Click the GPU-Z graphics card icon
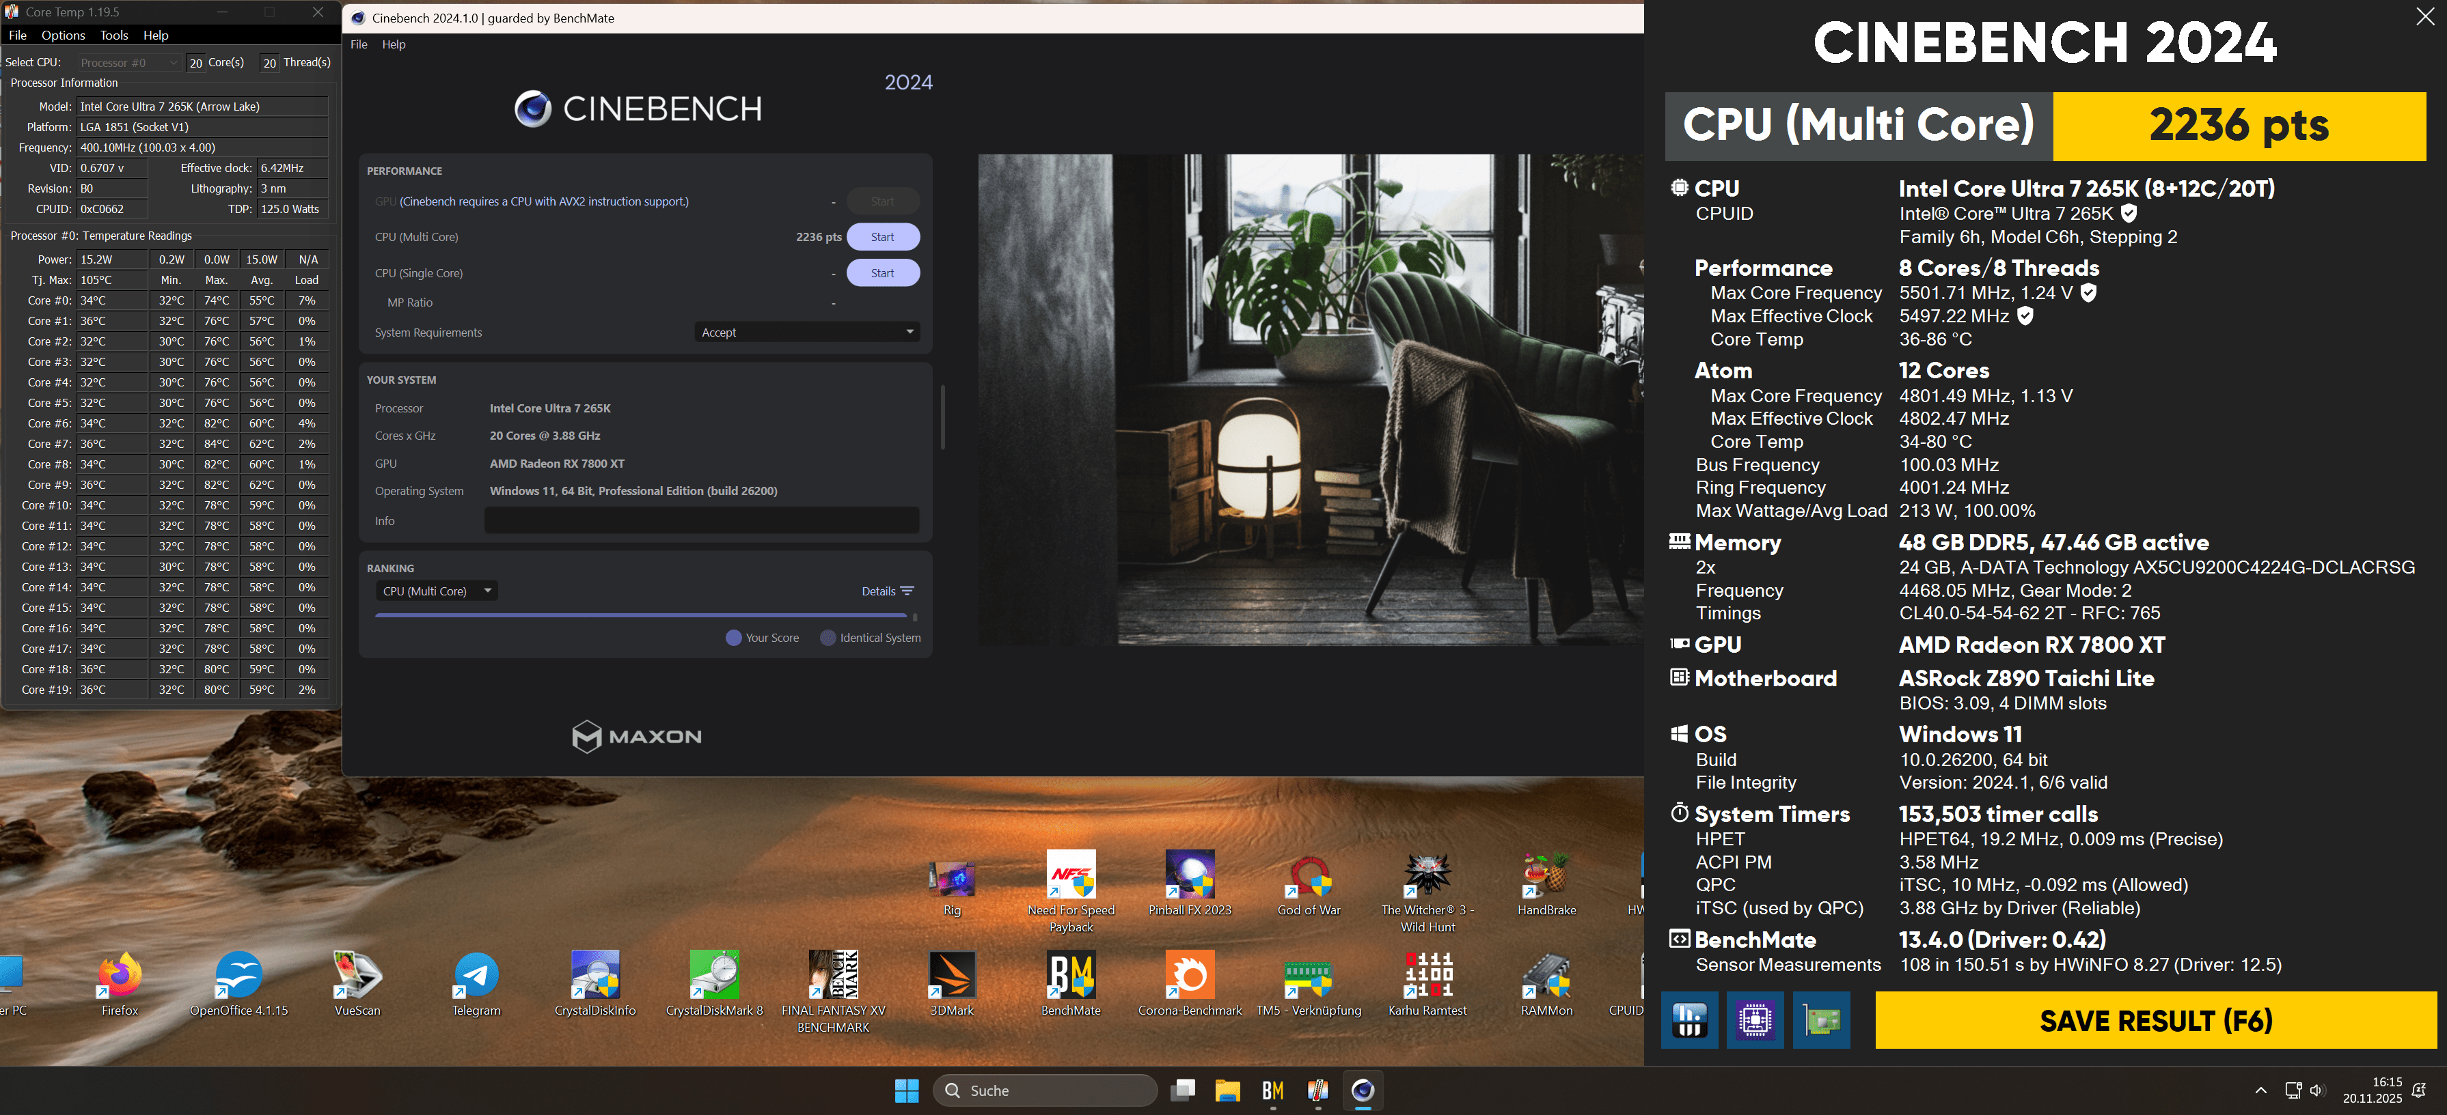 tap(1821, 1020)
